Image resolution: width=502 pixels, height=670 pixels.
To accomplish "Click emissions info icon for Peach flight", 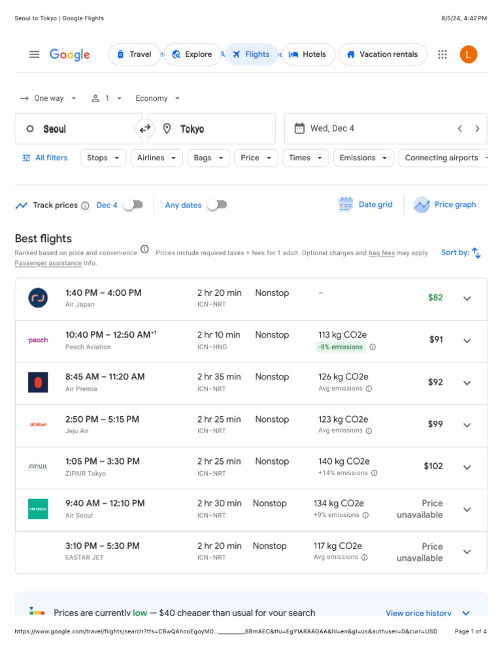I will coord(373,347).
